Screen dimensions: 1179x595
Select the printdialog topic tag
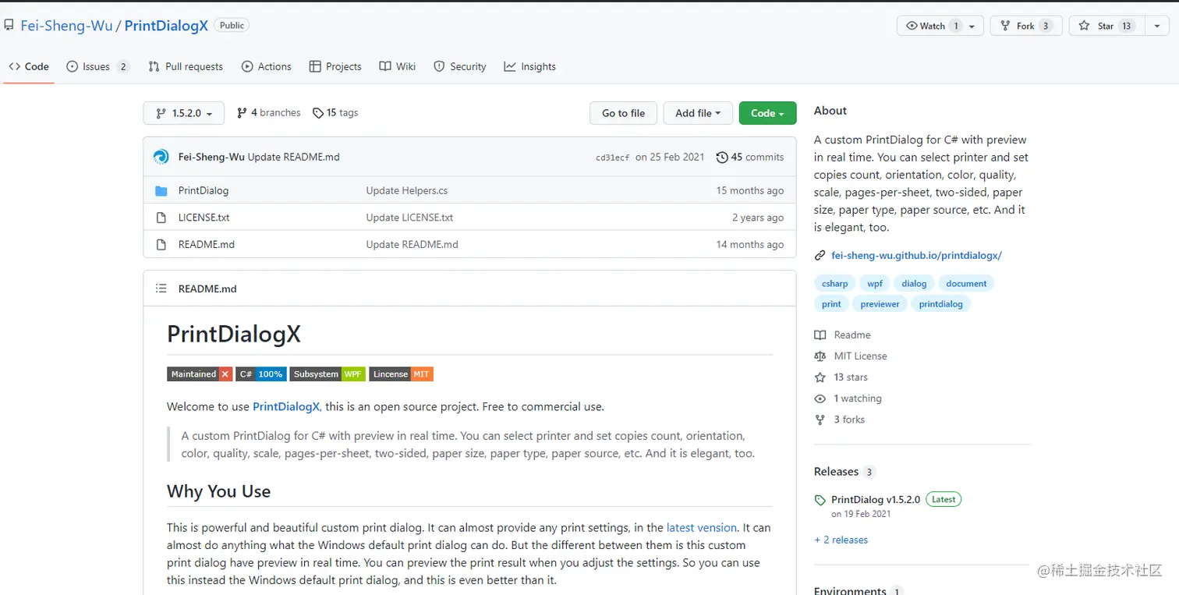pyautogui.click(x=941, y=304)
